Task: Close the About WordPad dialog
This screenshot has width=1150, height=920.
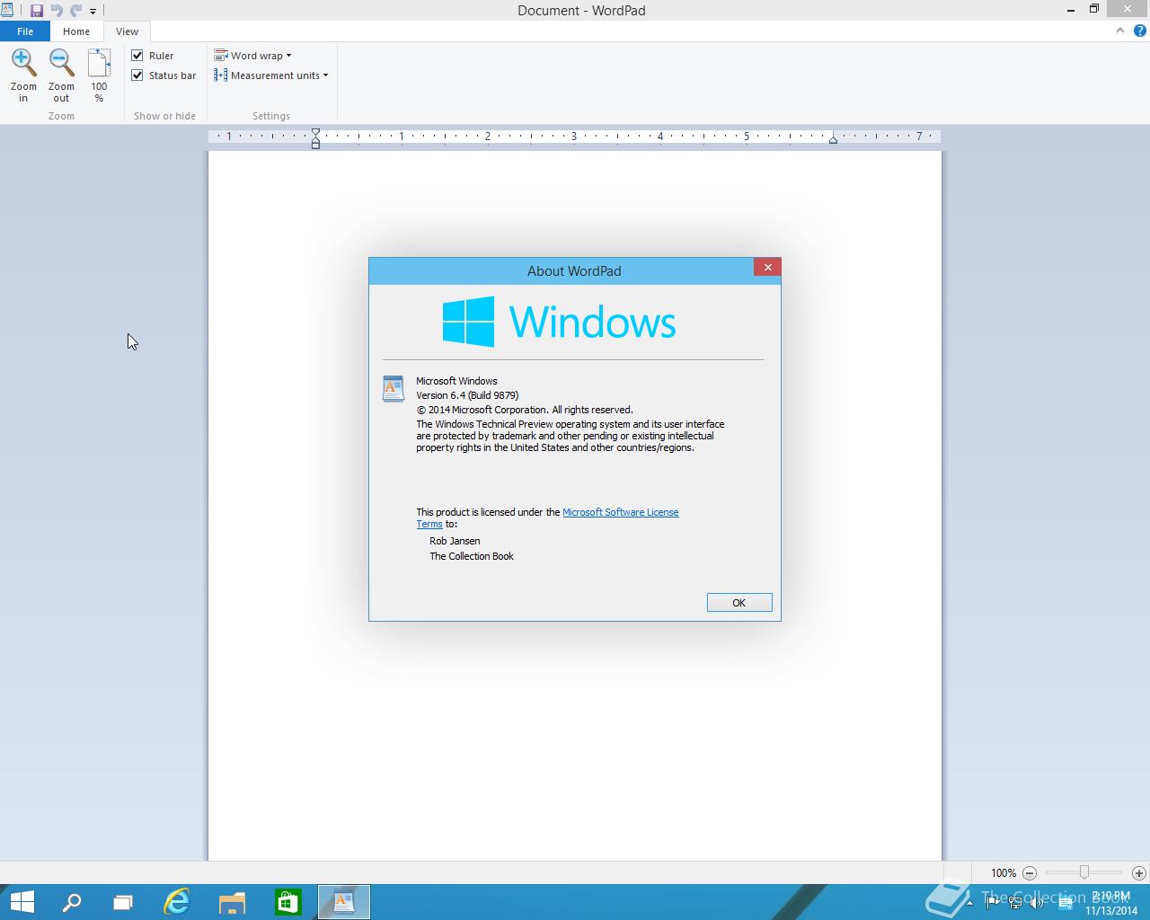Action: 767,267
